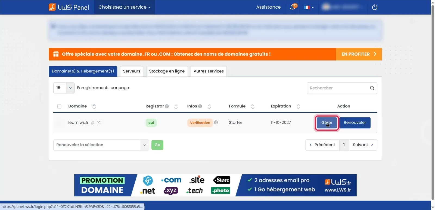Click the LWS Panel logo
The image size is (435, 210).
click(69, 7)
